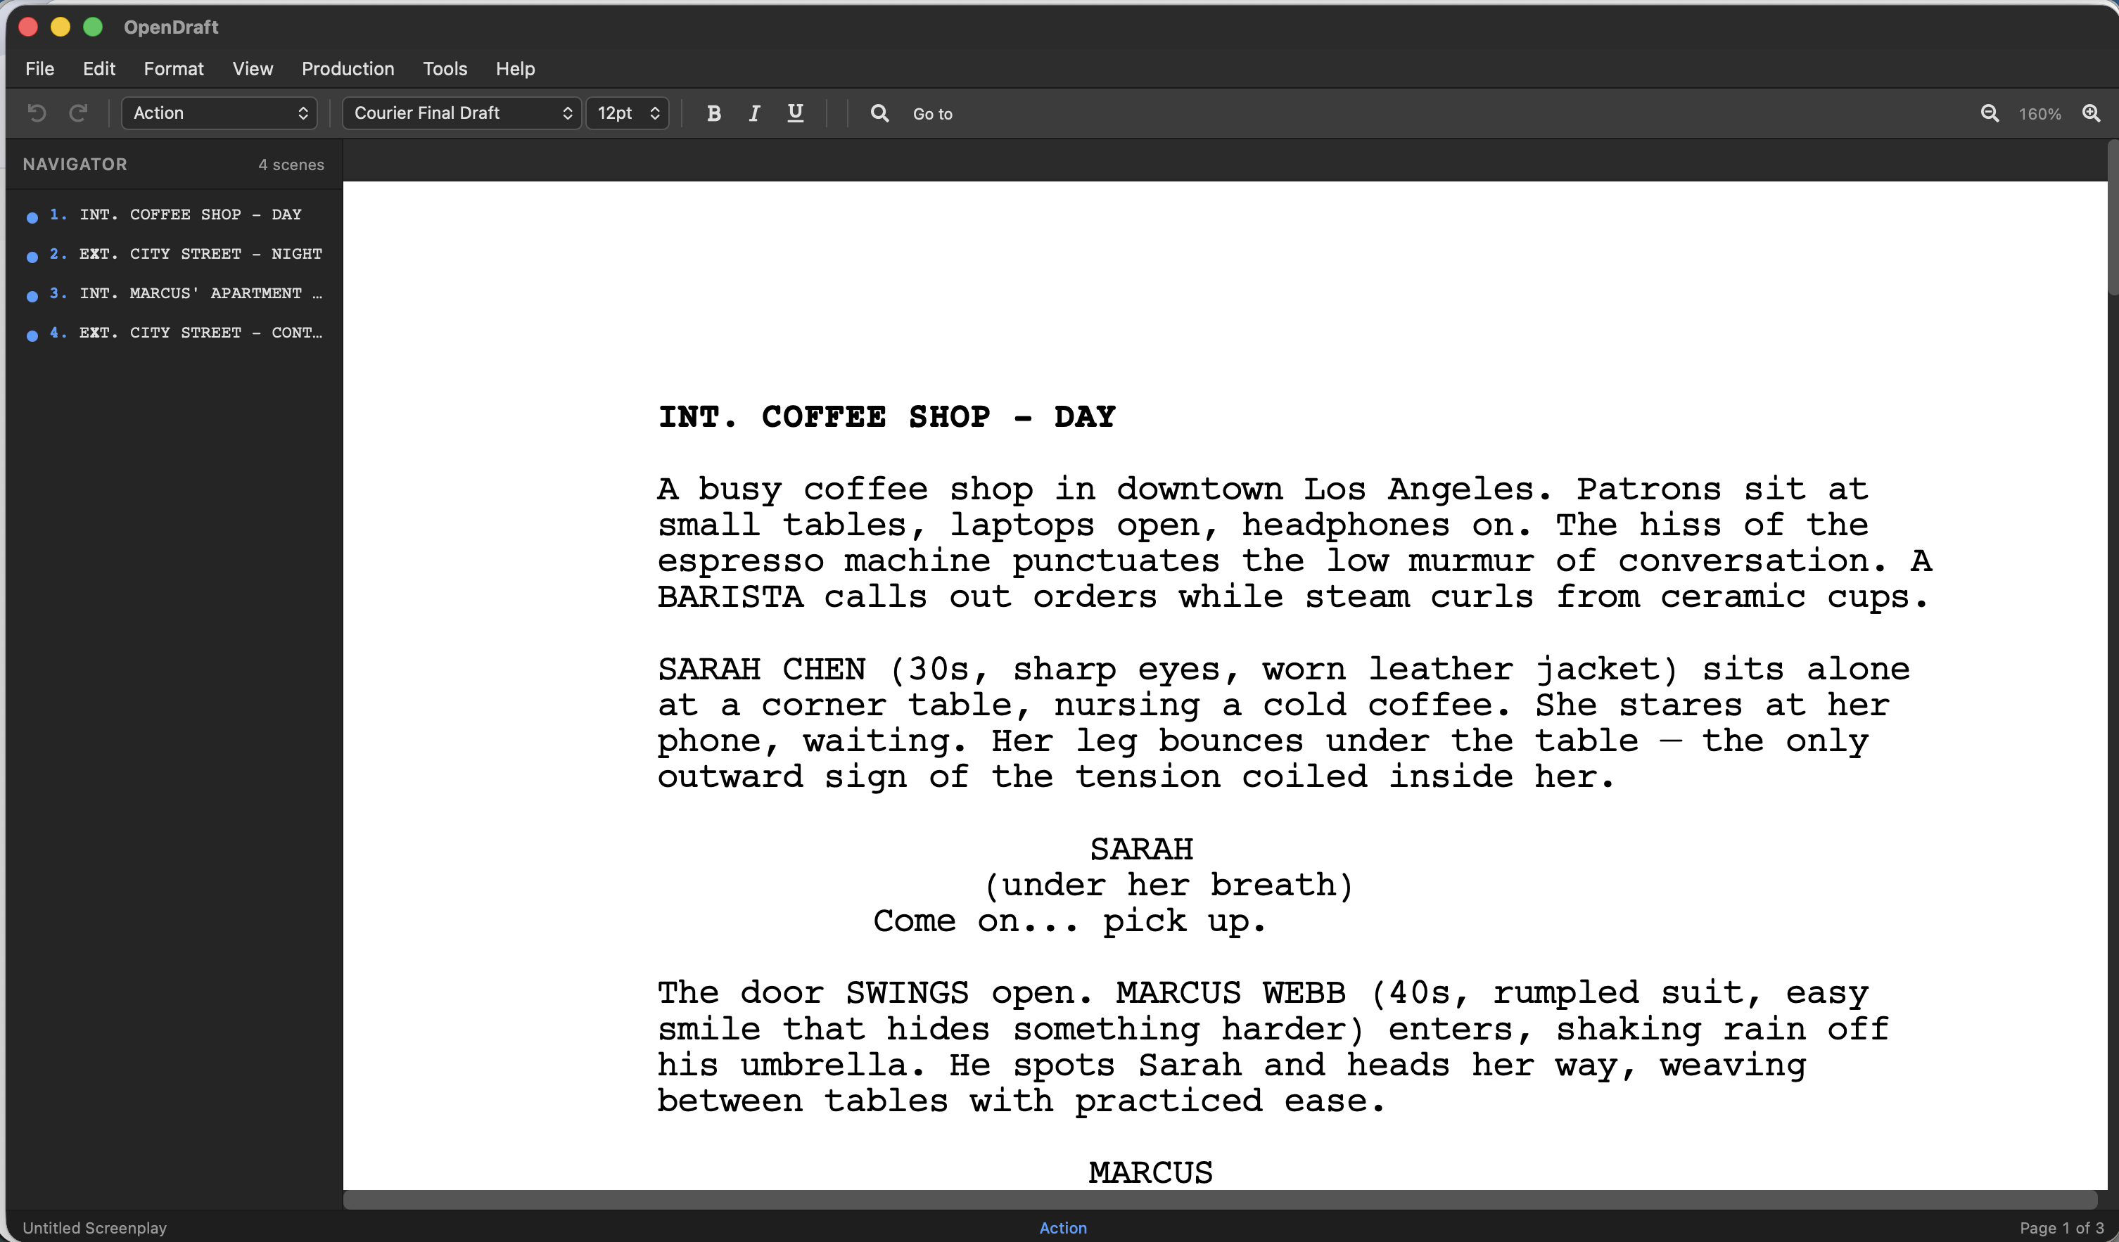The height and width of the screenshot is (1242, 2119).
Task: Toggle the scene marker for MARCUS' APARTMENT
Action: coord(32,295)
